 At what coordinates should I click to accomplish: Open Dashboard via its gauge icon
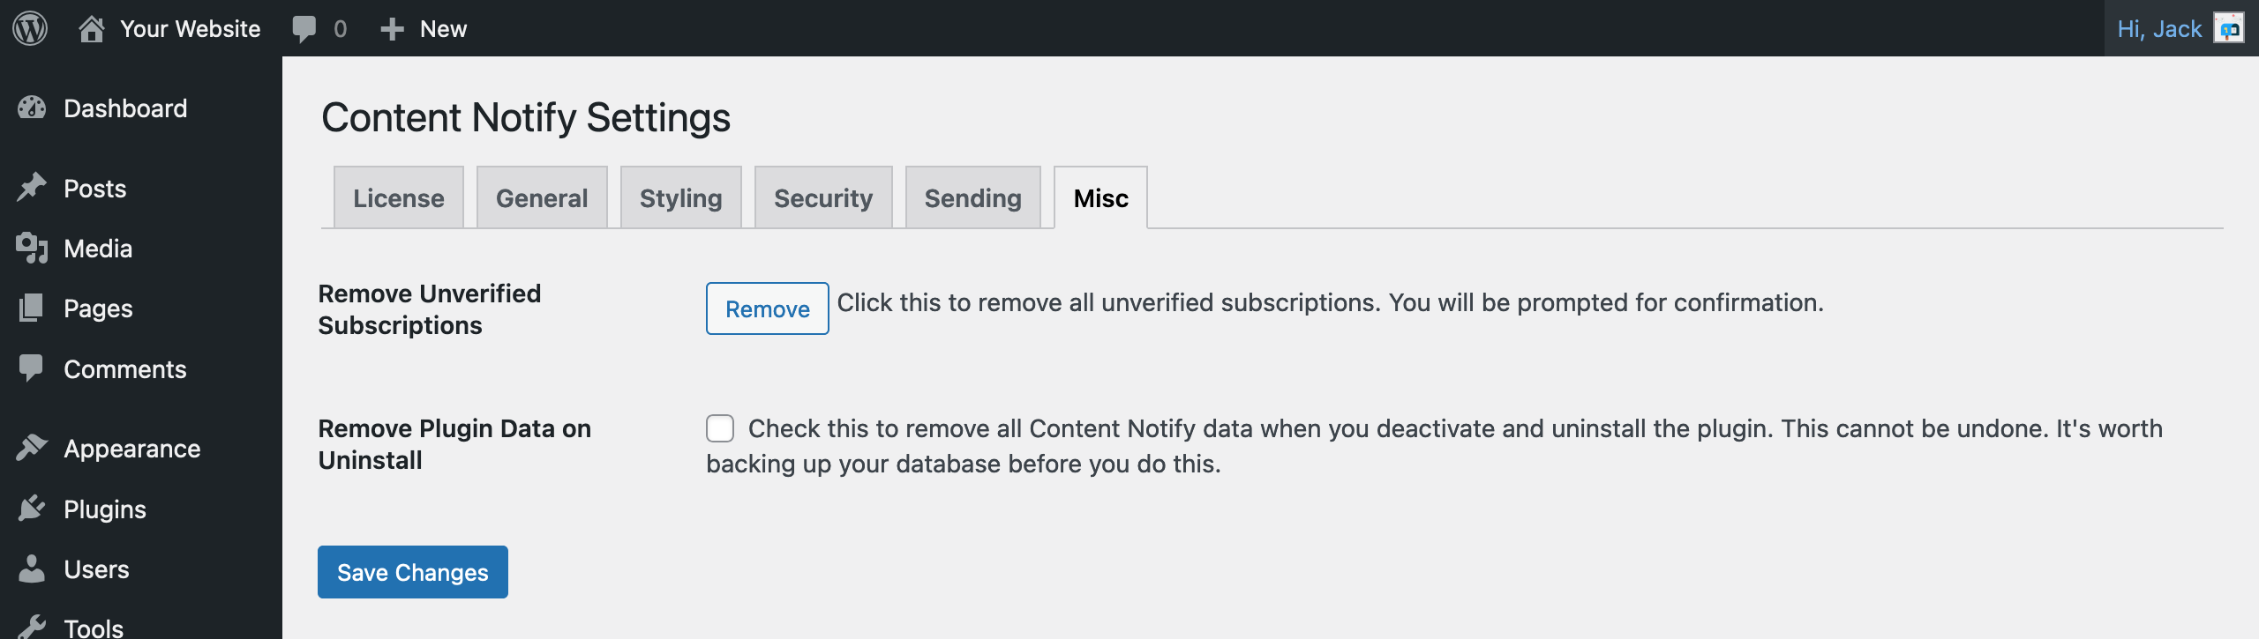pos(32,108)
